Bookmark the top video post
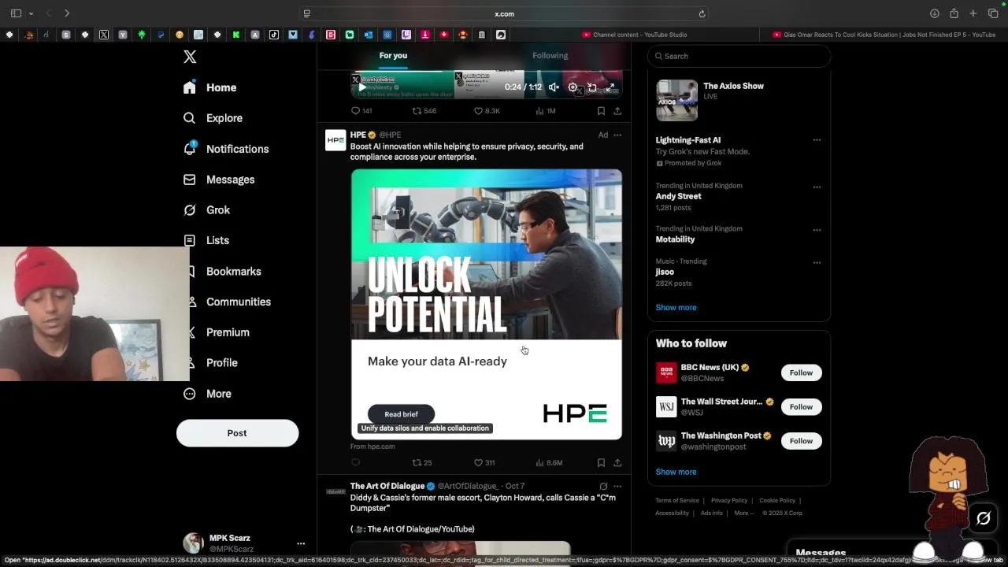This screenshot has width=1008, height=567. (x=601, y=111)
